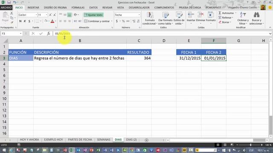
Task: Open the Rellenar fill dropdown
Action: point(226,17)
